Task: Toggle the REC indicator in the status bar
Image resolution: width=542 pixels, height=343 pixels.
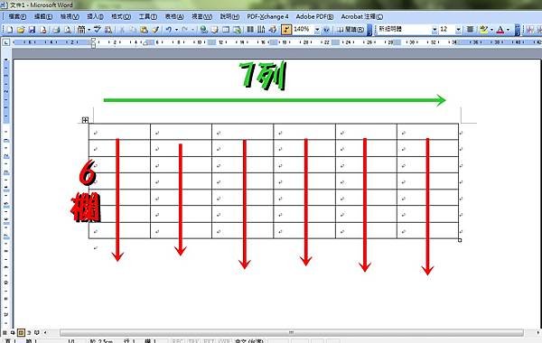Action: (177, 341)
